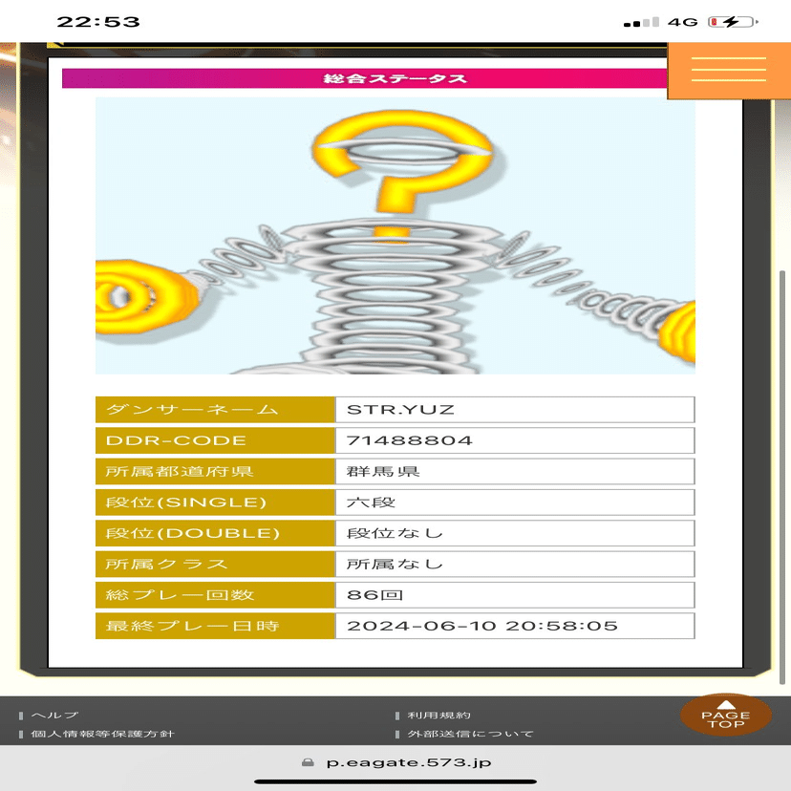Tap the battery charging icon
Viewport: 791px width, 791px height.
(x=733, y=22)
